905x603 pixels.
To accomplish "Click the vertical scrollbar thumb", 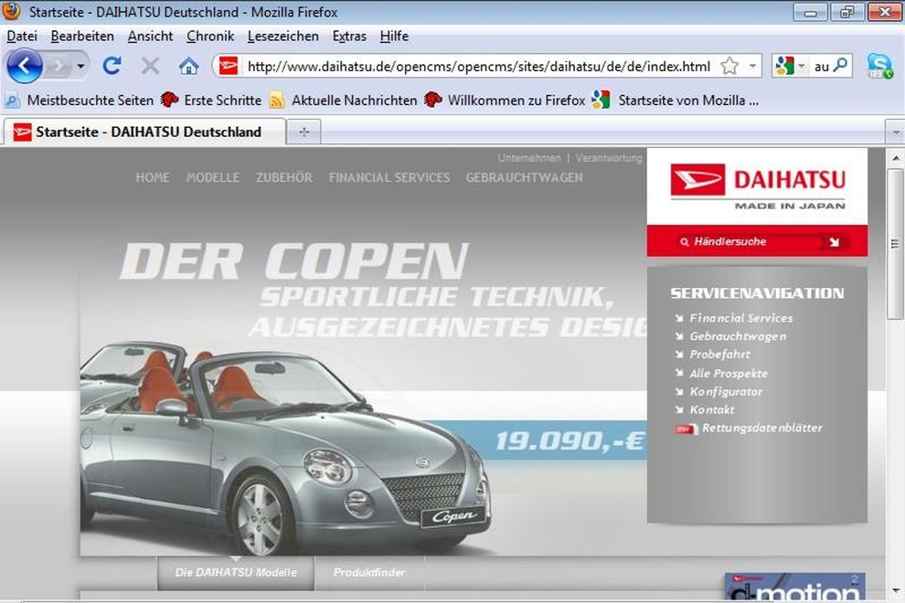I will click(895, 244).
